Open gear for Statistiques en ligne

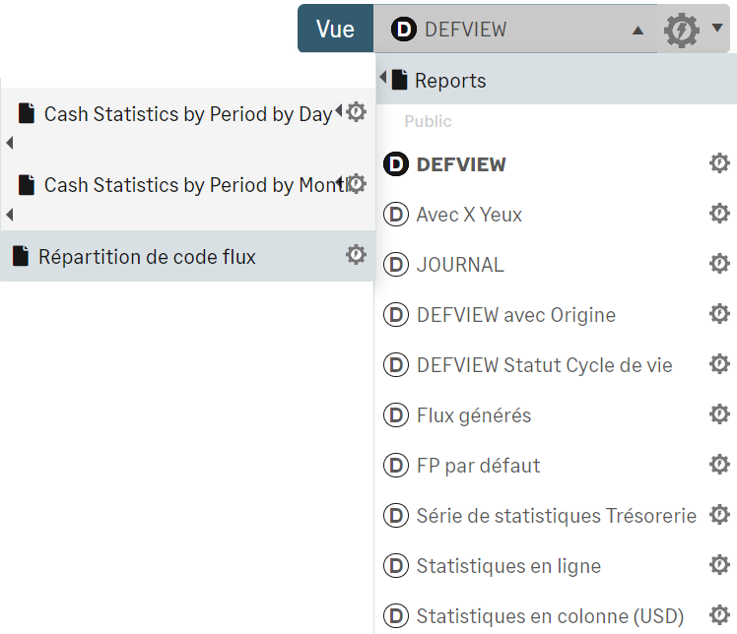point(719,565)
